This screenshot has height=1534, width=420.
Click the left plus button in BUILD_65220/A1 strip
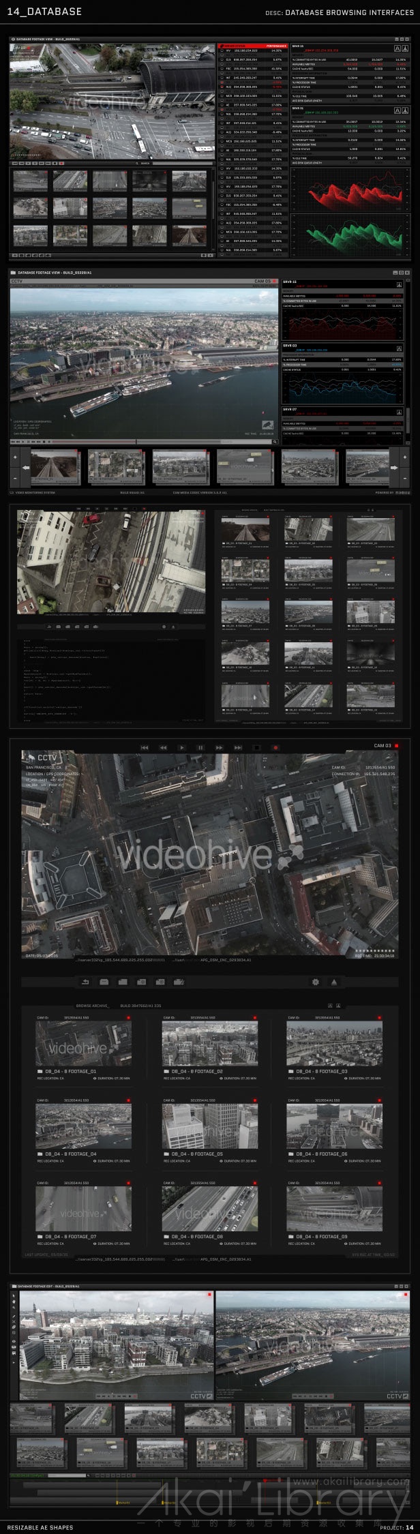pos(14,456)
